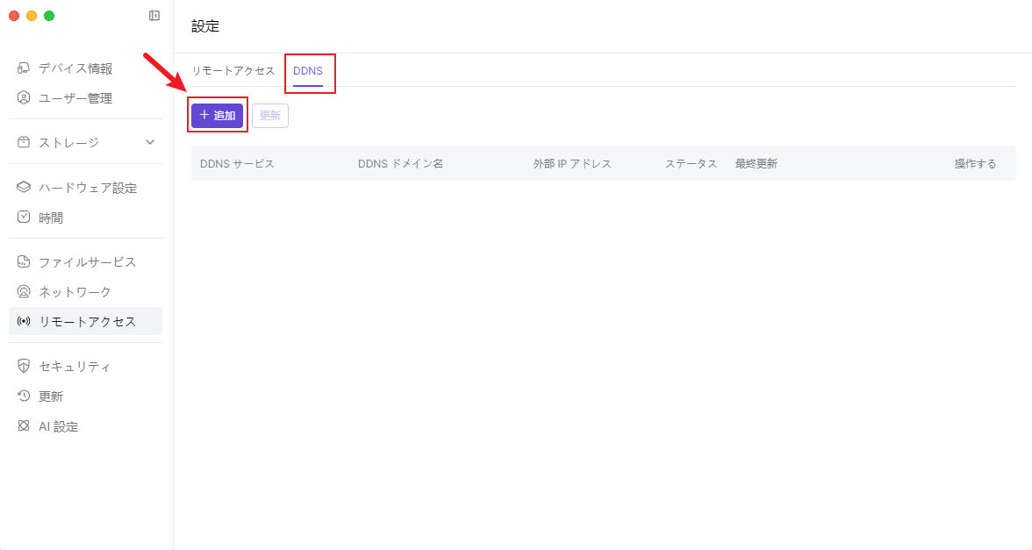The height and width of the screenshot is (550, 1032).
Task: Switch to the リモートアクセス tab
Action: click(233, 71)
